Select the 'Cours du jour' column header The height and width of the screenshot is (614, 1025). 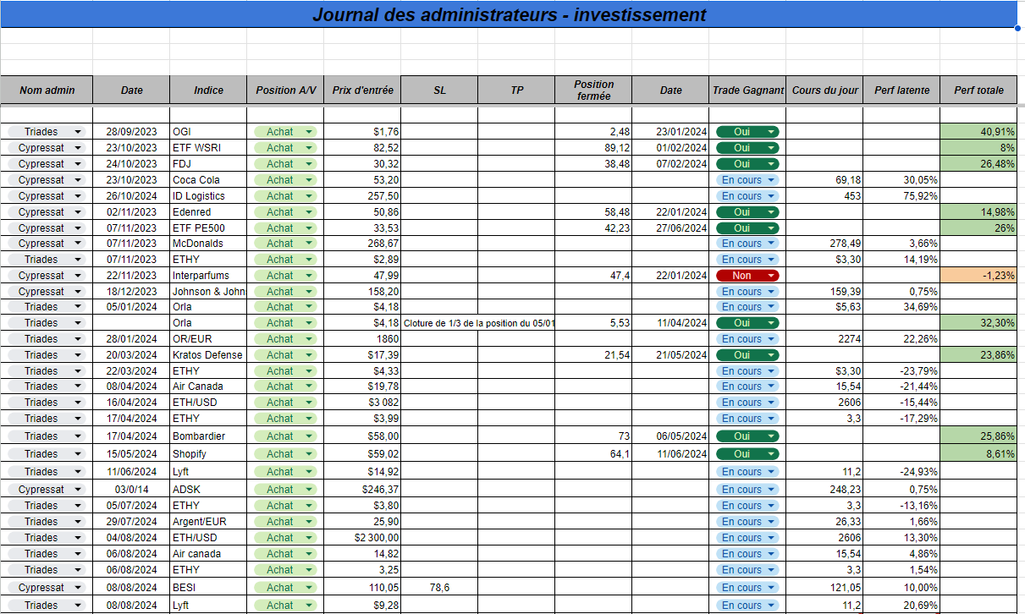pyautogui.click(x=824, y=90)
